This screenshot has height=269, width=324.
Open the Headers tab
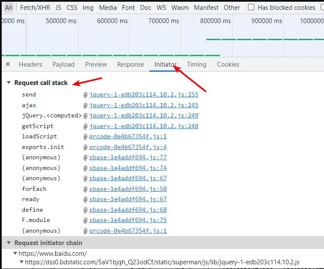[30, 64]
